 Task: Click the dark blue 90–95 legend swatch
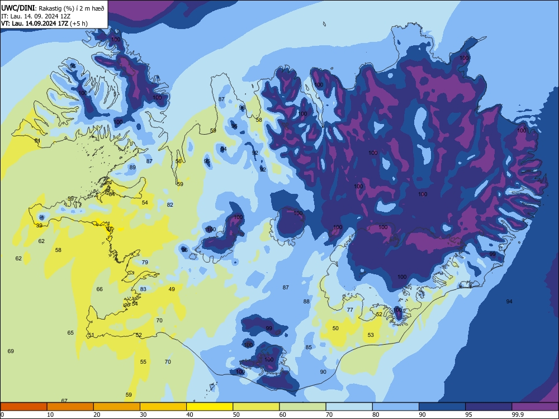pyautogui.click(x=442, y=407)
